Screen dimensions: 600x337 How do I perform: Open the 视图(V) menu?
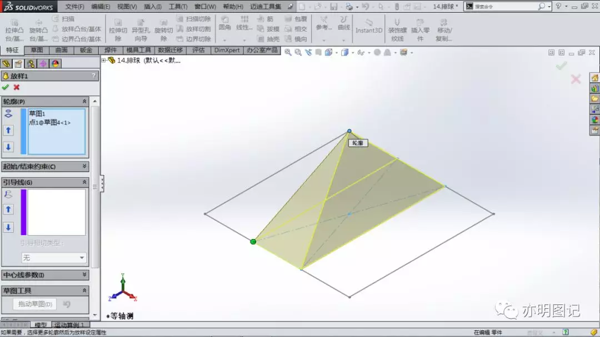pos(127,7)
